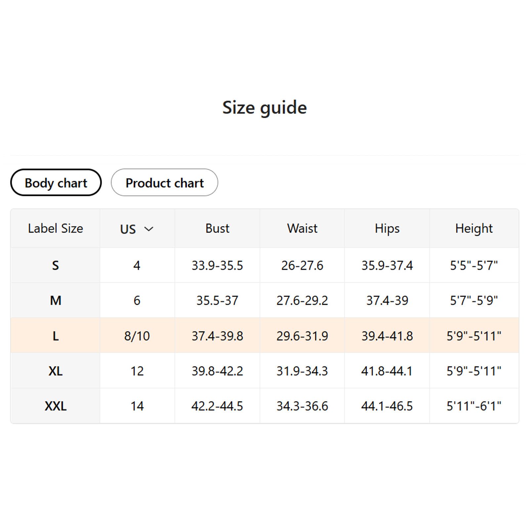Select the XL label size row
This screenshot has height=529, width=529.
pyautogui.click(x=264, y=371)
